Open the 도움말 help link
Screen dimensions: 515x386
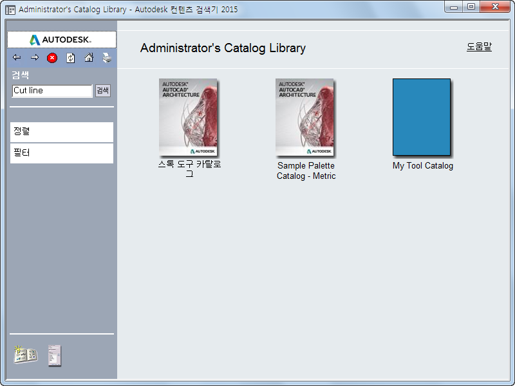point(479,46)
